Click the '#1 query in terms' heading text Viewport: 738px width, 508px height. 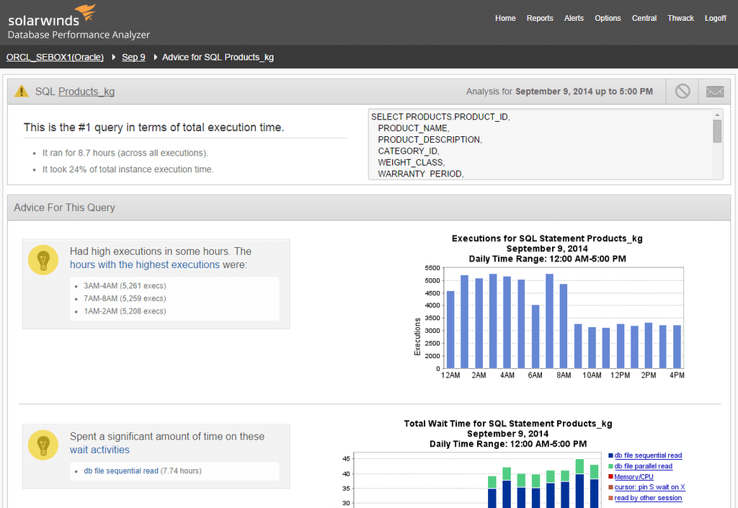(x=154, y=128)
